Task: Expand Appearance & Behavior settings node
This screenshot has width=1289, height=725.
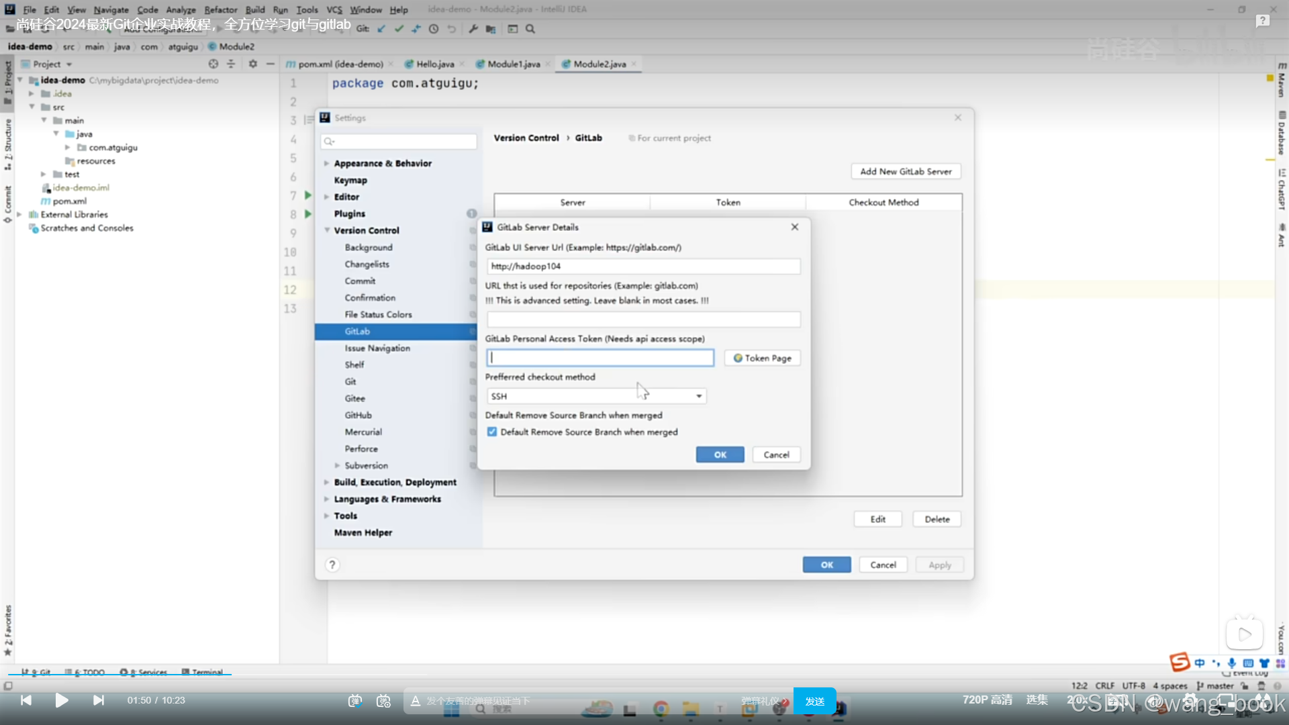Action: [x=326, y=163]
